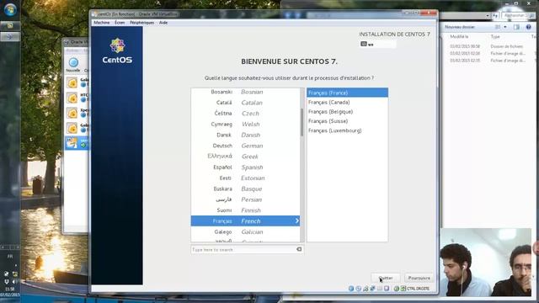Click the Explorer Rechercher search box
The image size is (539, 303).
519,16
